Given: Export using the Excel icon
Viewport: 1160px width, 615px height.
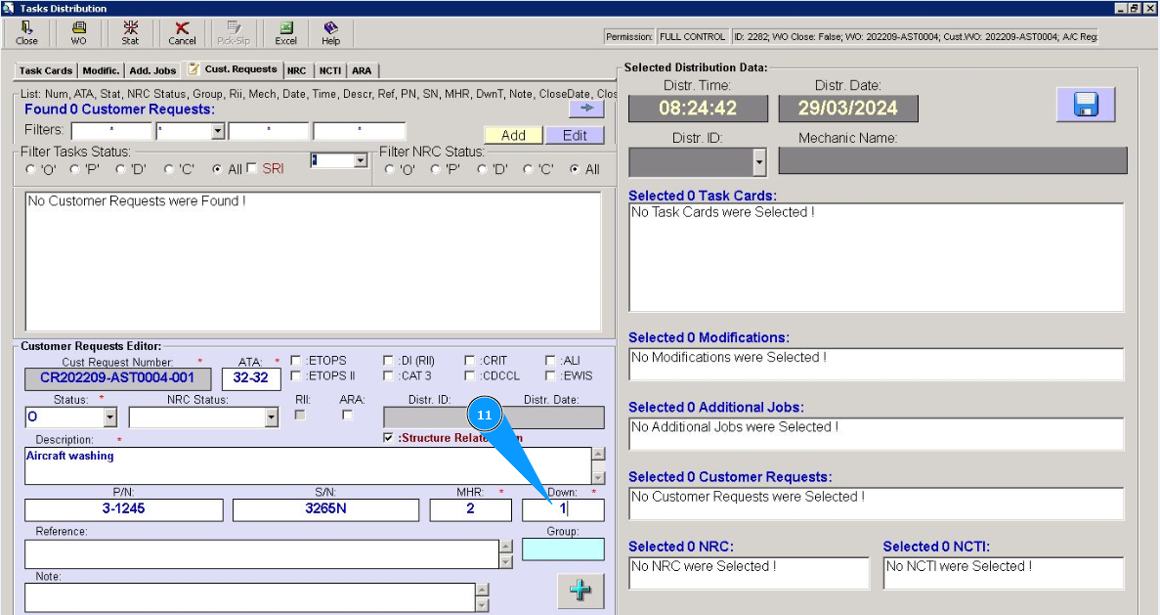Looking at the screenshot, I should 285,33.
